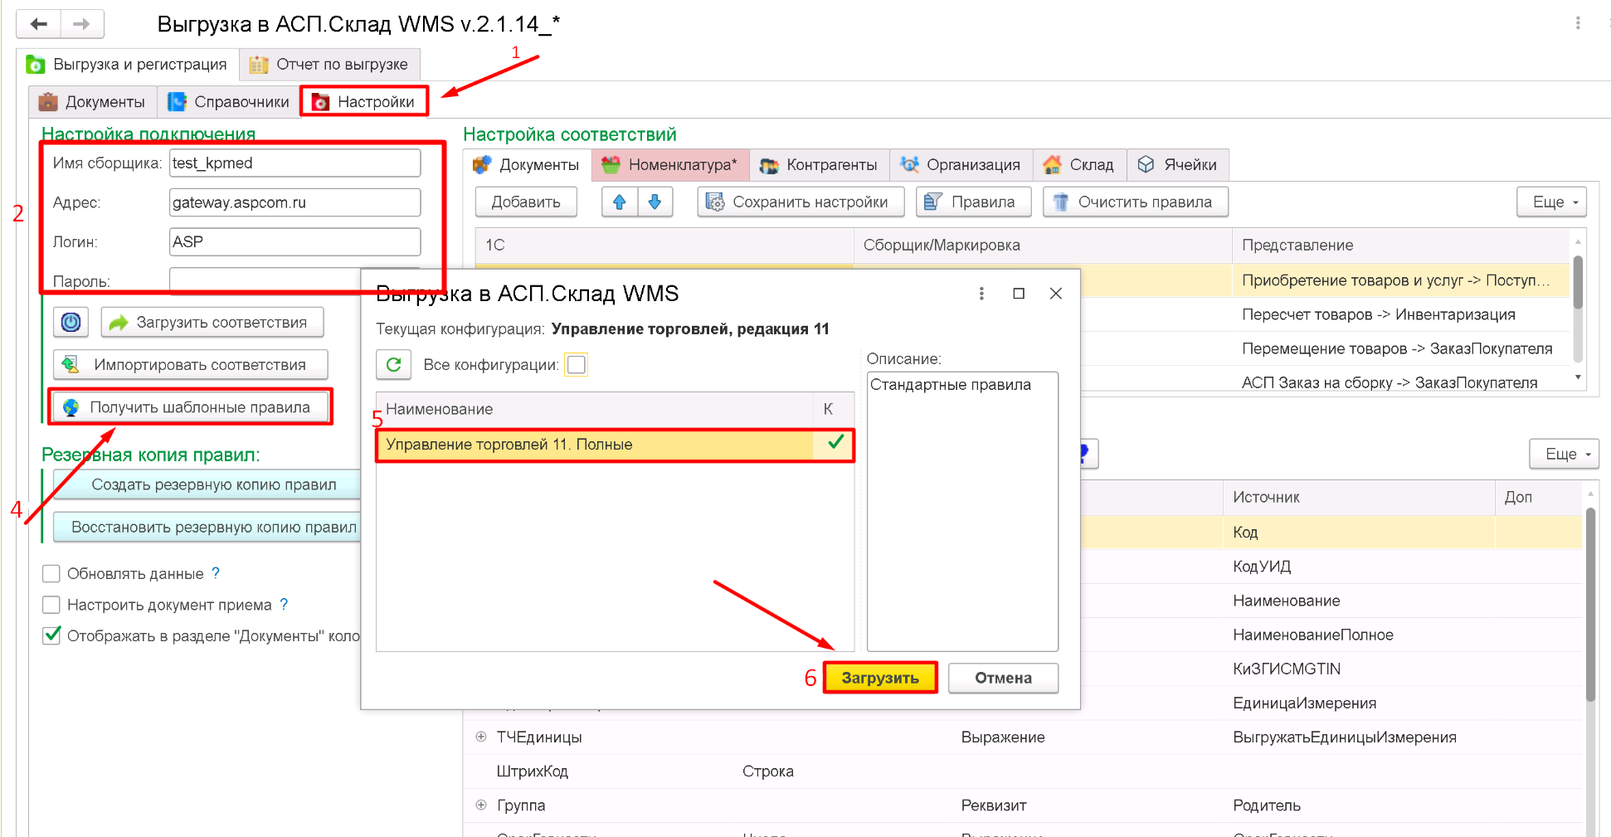
Task: Click in the 'Описание' text box
Action: [x=962, y=511]
